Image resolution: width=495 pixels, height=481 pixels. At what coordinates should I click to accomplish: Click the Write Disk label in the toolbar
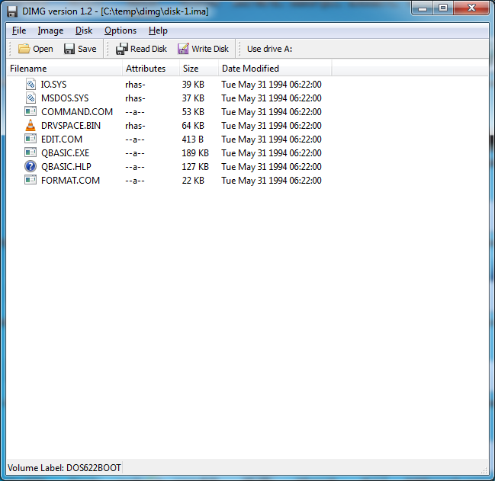click(210, 49)
